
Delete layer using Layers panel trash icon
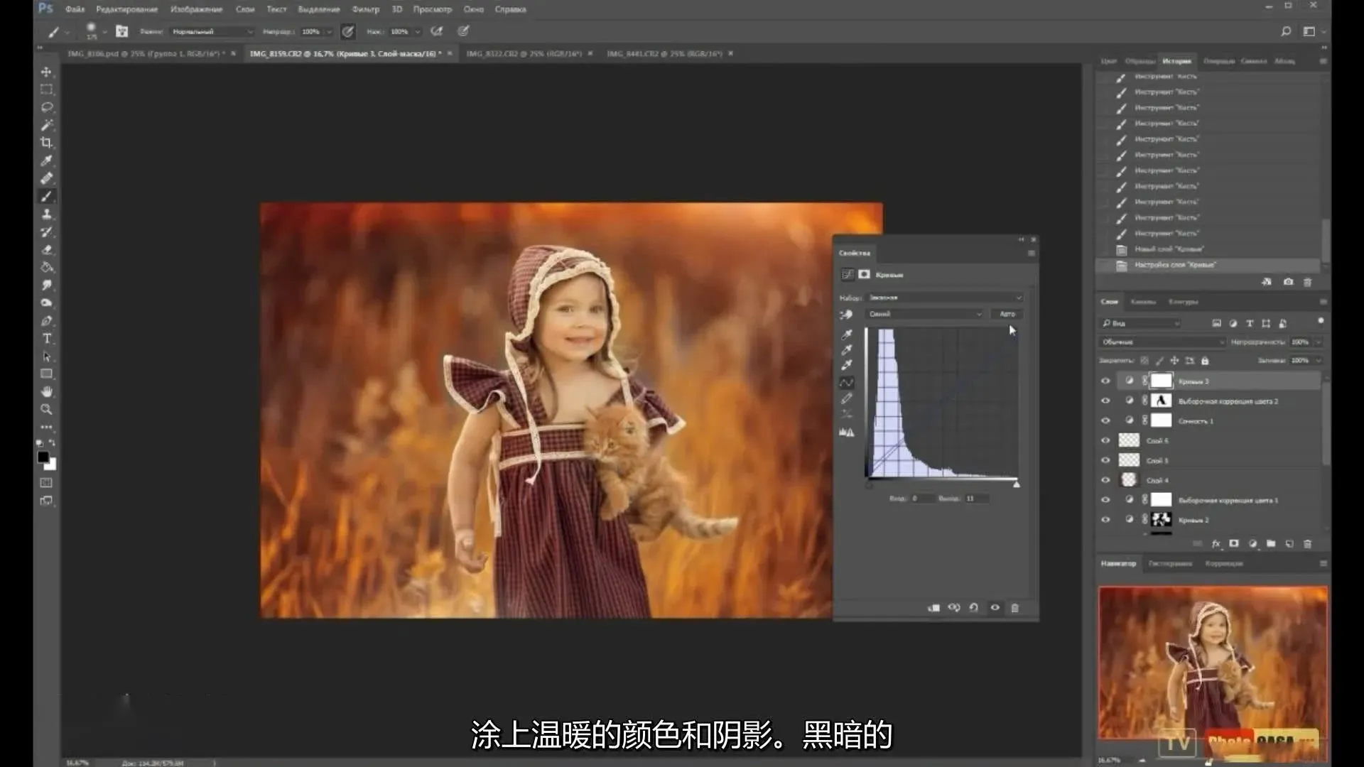(1307, 544)
